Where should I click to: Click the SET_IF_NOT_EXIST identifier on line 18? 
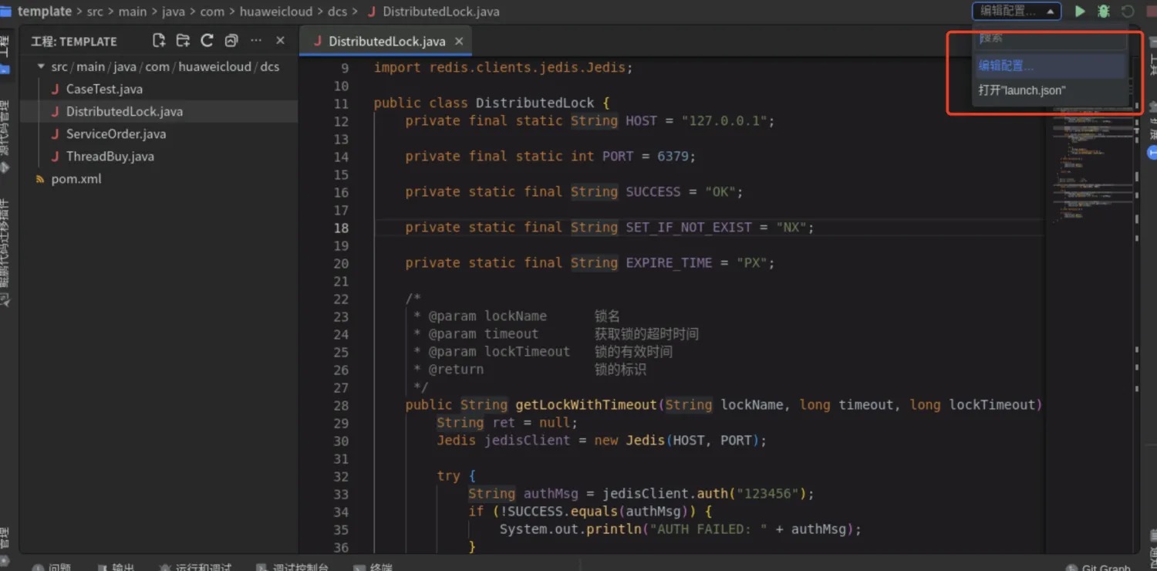(x=689, y=228)
